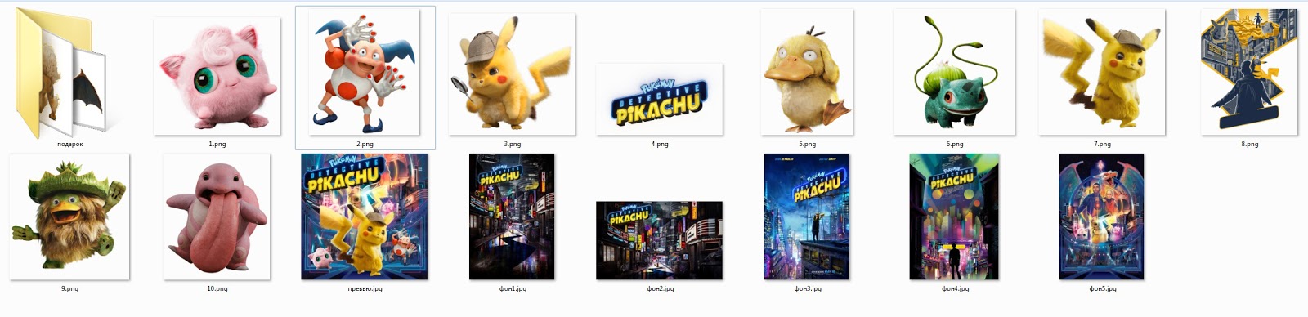
Task: Select the Lickitung image 10.png
Action: pos(217,217)
